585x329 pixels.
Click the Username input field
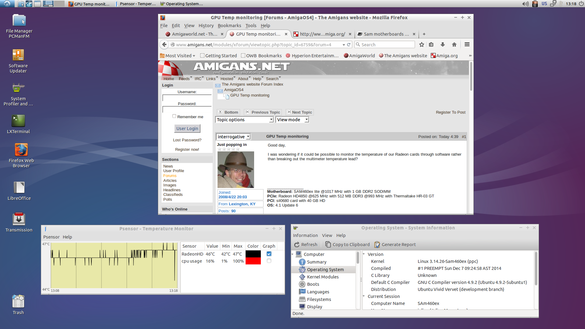pos(187,98)
